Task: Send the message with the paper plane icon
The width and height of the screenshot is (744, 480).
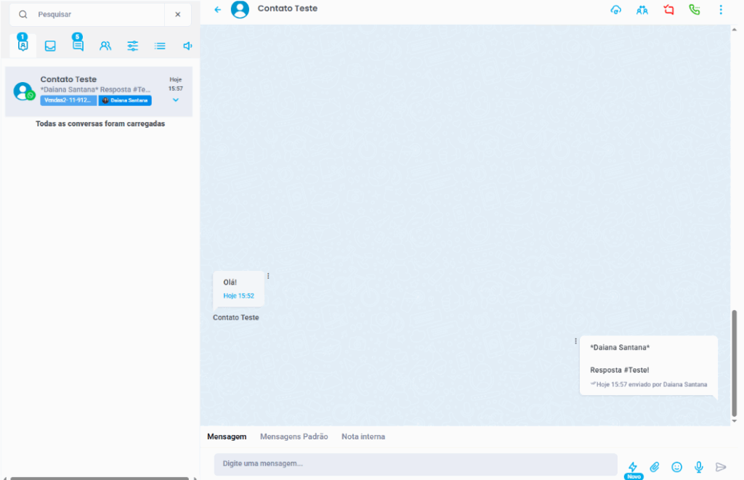Action: 721,467
